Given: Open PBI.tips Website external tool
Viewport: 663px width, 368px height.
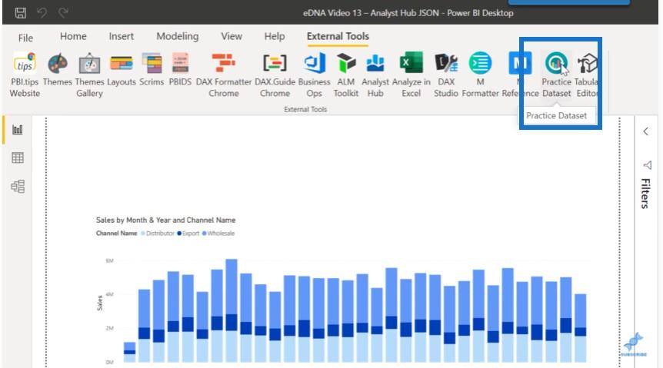Looking at the screenshot, I should click(x=25, y=65).
